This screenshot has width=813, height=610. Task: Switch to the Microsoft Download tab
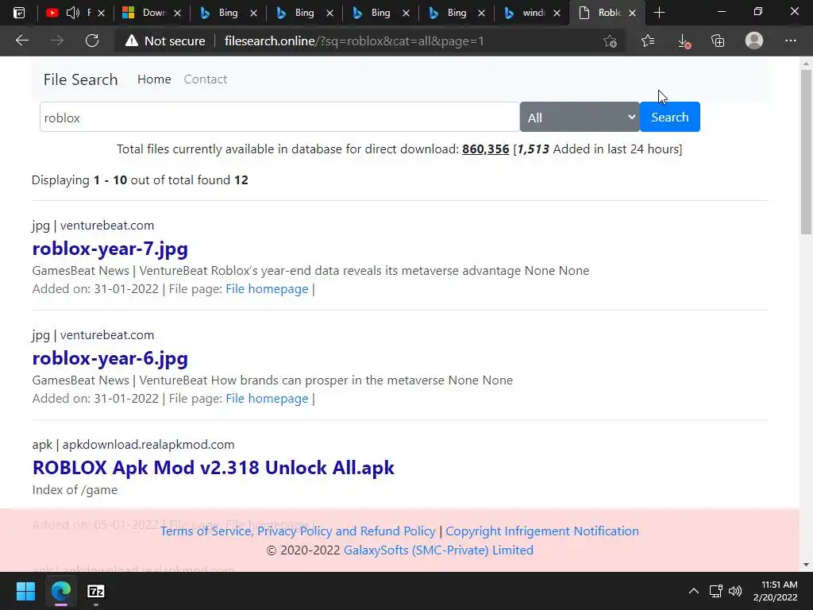(151, 13)
